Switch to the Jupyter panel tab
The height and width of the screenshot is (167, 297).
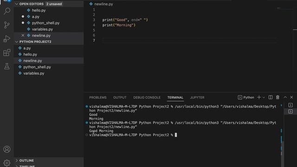coord(197,97)
